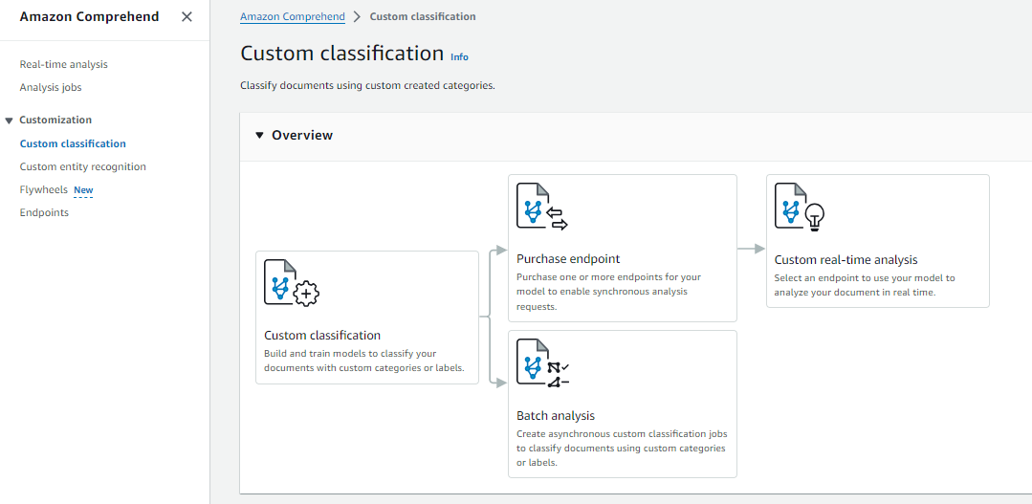Collapse the Customization section in sidebar

pyautogui.click(x=9, y=121)
